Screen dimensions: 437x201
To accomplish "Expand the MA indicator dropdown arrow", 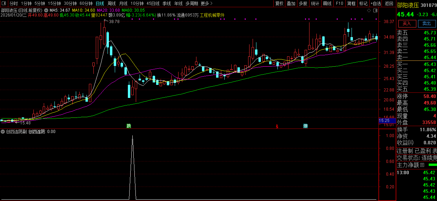I will point(46,10).
